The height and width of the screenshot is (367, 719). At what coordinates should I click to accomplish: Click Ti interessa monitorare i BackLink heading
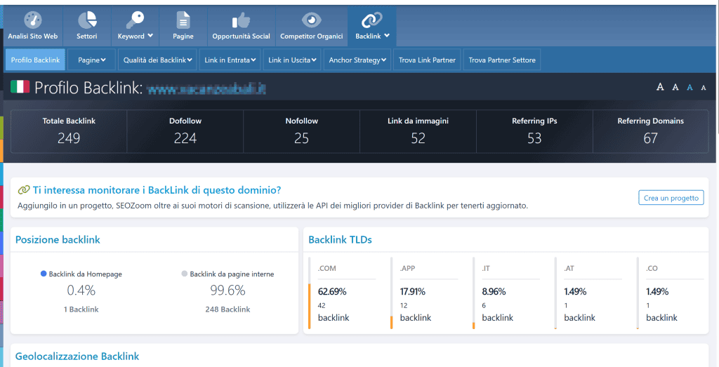click(x=157, y=190)
